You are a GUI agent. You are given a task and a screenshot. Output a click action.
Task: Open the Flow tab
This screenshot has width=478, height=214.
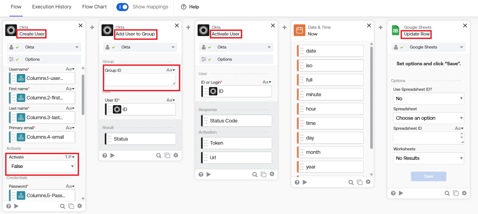[x=16, y=7]
